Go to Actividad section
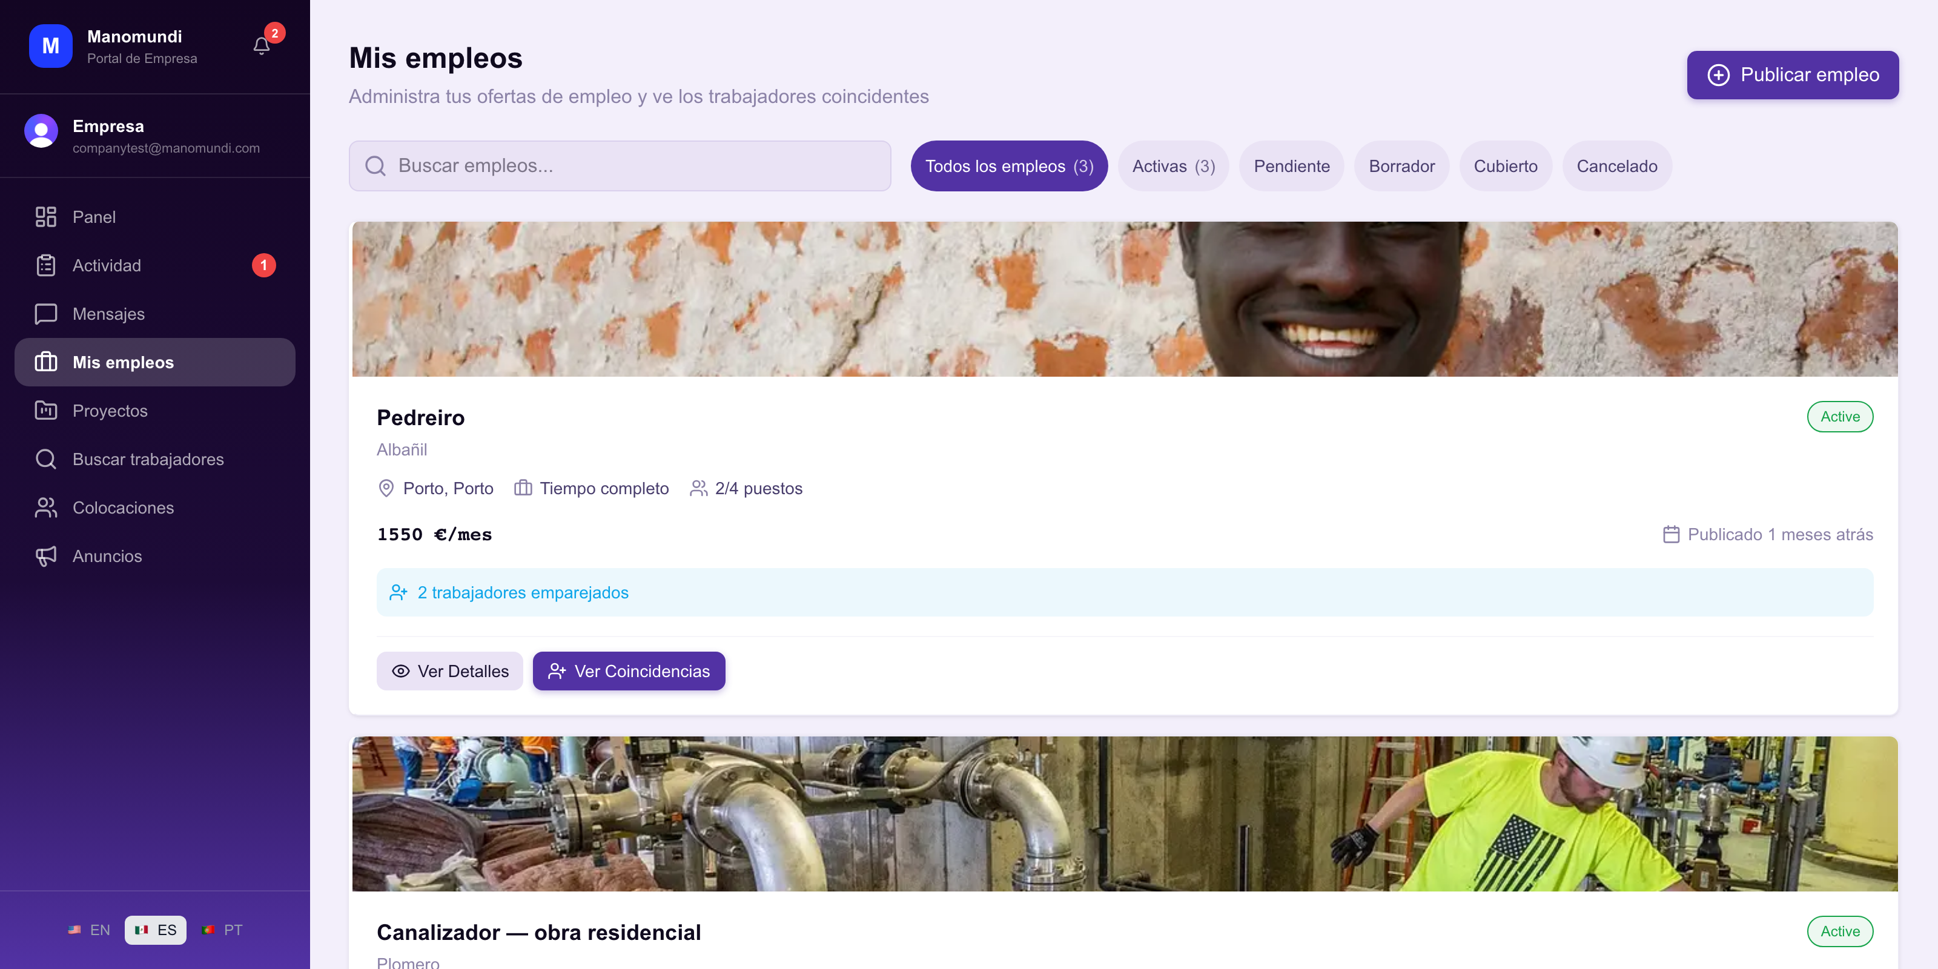This screenshot has height=969, width=1938. 155,266
